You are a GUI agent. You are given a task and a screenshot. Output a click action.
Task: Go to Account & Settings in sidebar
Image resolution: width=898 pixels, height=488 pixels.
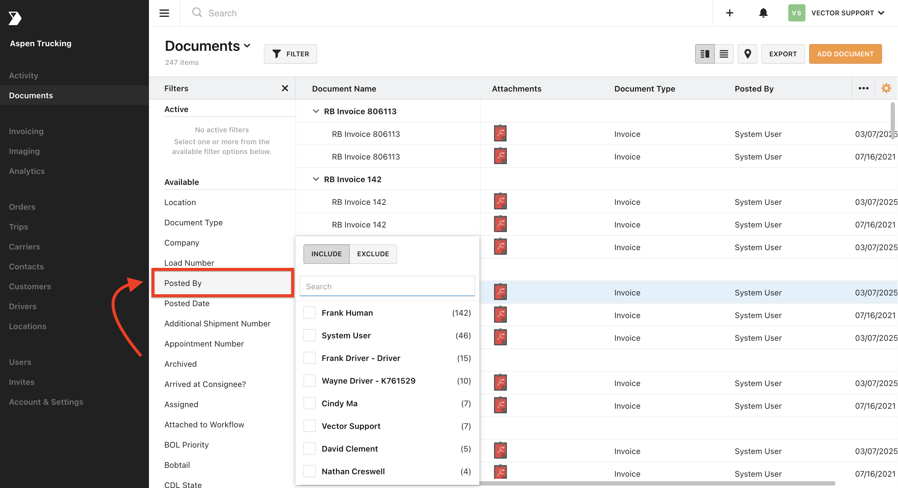pyautogui.click(x=46, y=402)
